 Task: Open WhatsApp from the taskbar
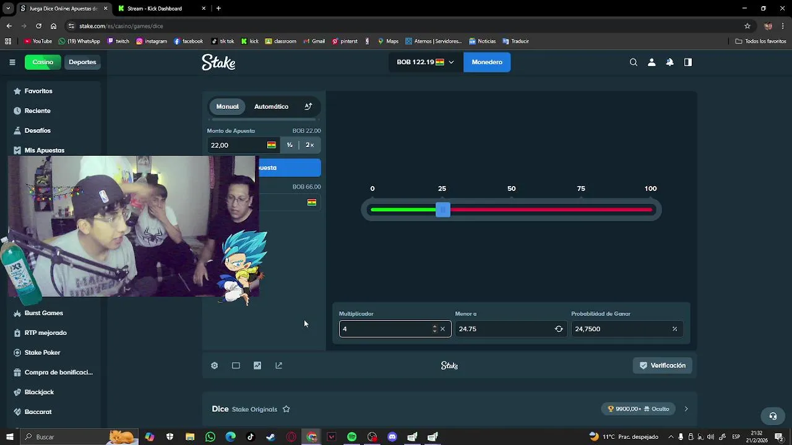(210, 437)
